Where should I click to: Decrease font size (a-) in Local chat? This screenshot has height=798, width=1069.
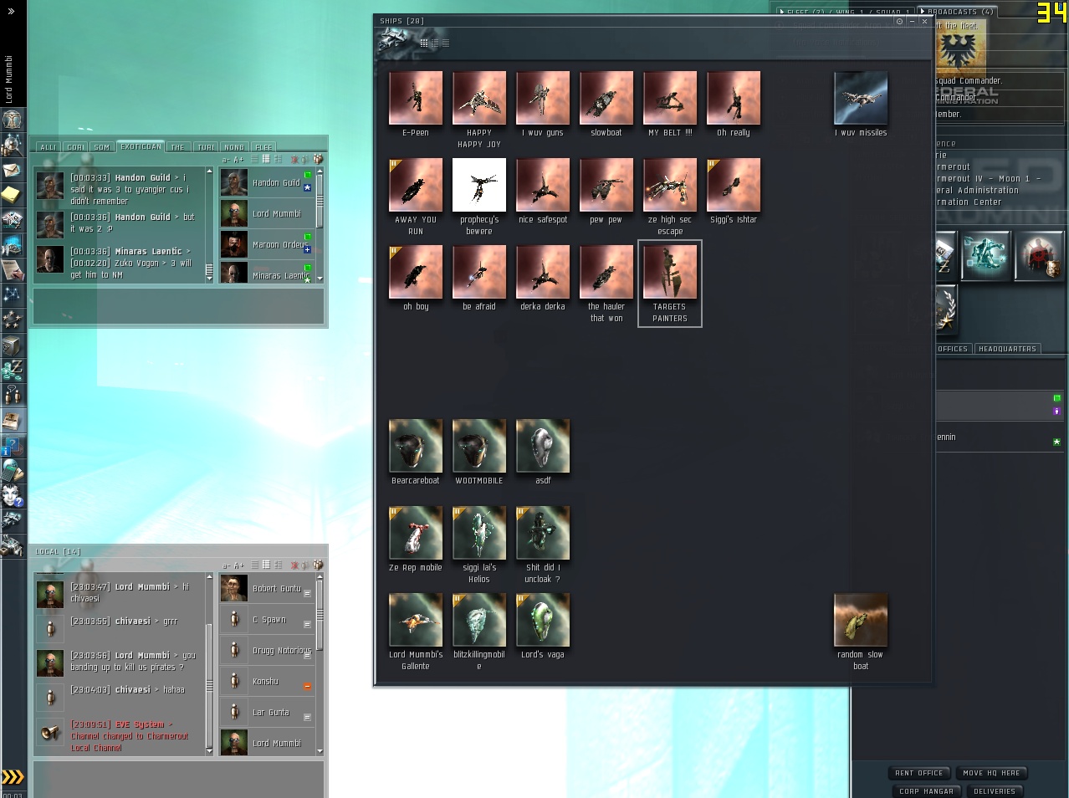coord(226,565)
